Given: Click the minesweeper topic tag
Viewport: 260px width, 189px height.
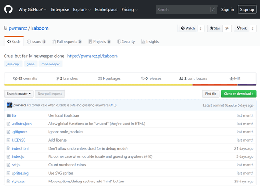Looking at the screenshot, I should (51, 64).
